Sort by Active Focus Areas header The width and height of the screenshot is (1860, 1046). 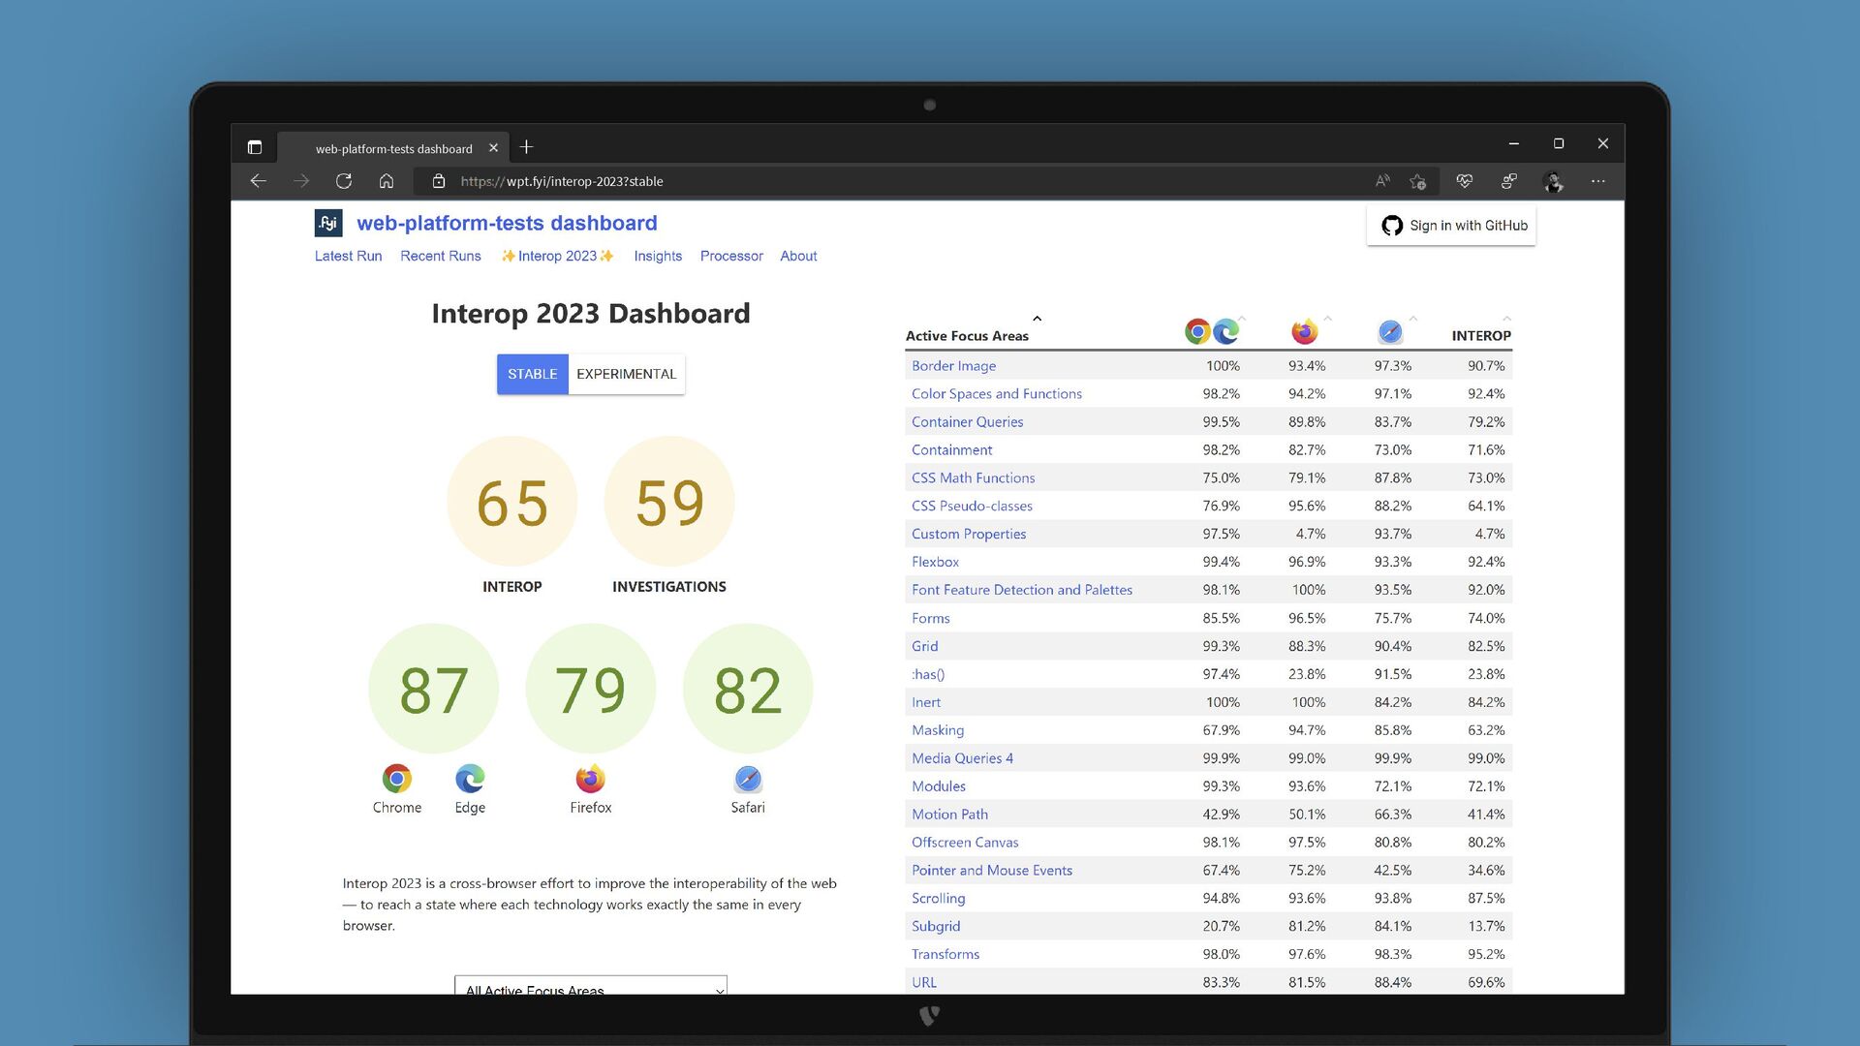[967, 336]
